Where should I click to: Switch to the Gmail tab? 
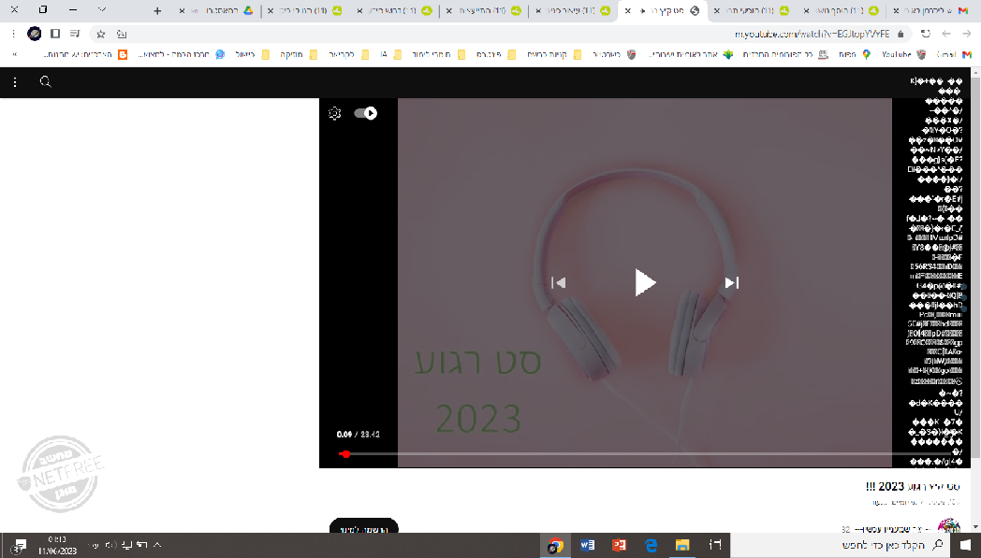click(x=933, y=10)
